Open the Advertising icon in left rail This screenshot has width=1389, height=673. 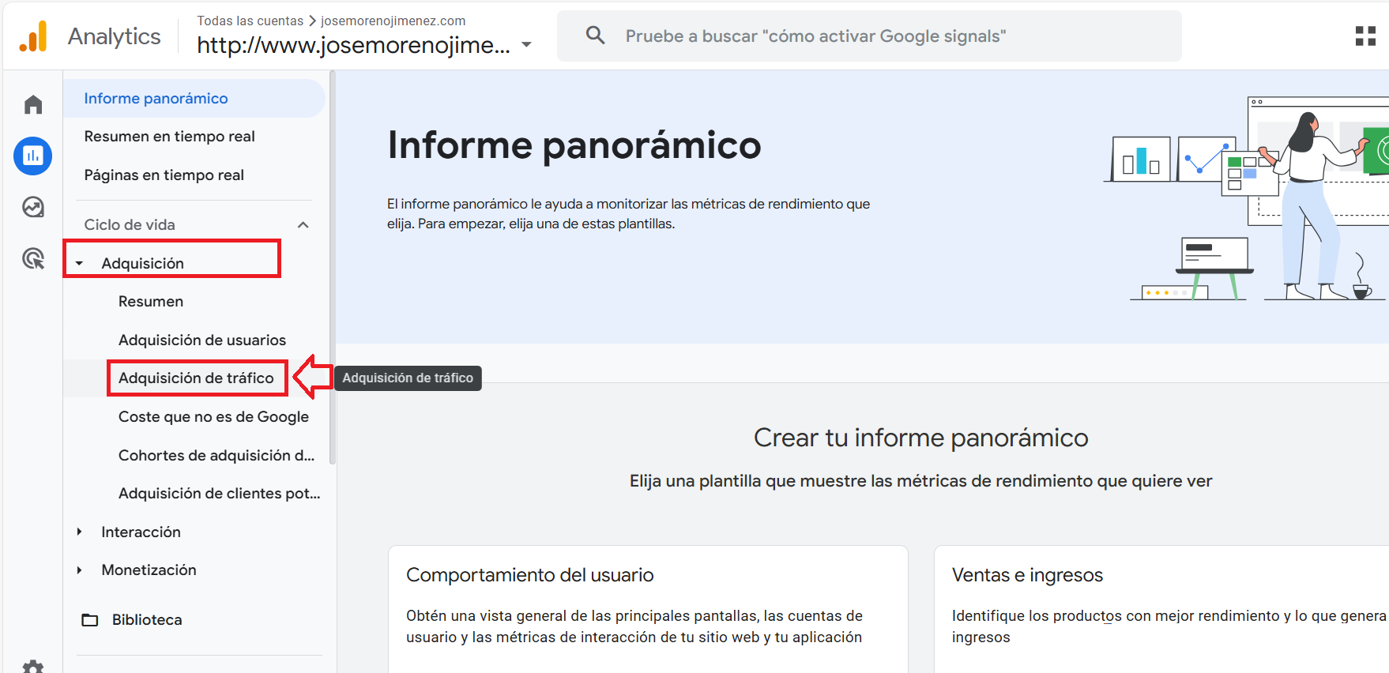[33, 258]
